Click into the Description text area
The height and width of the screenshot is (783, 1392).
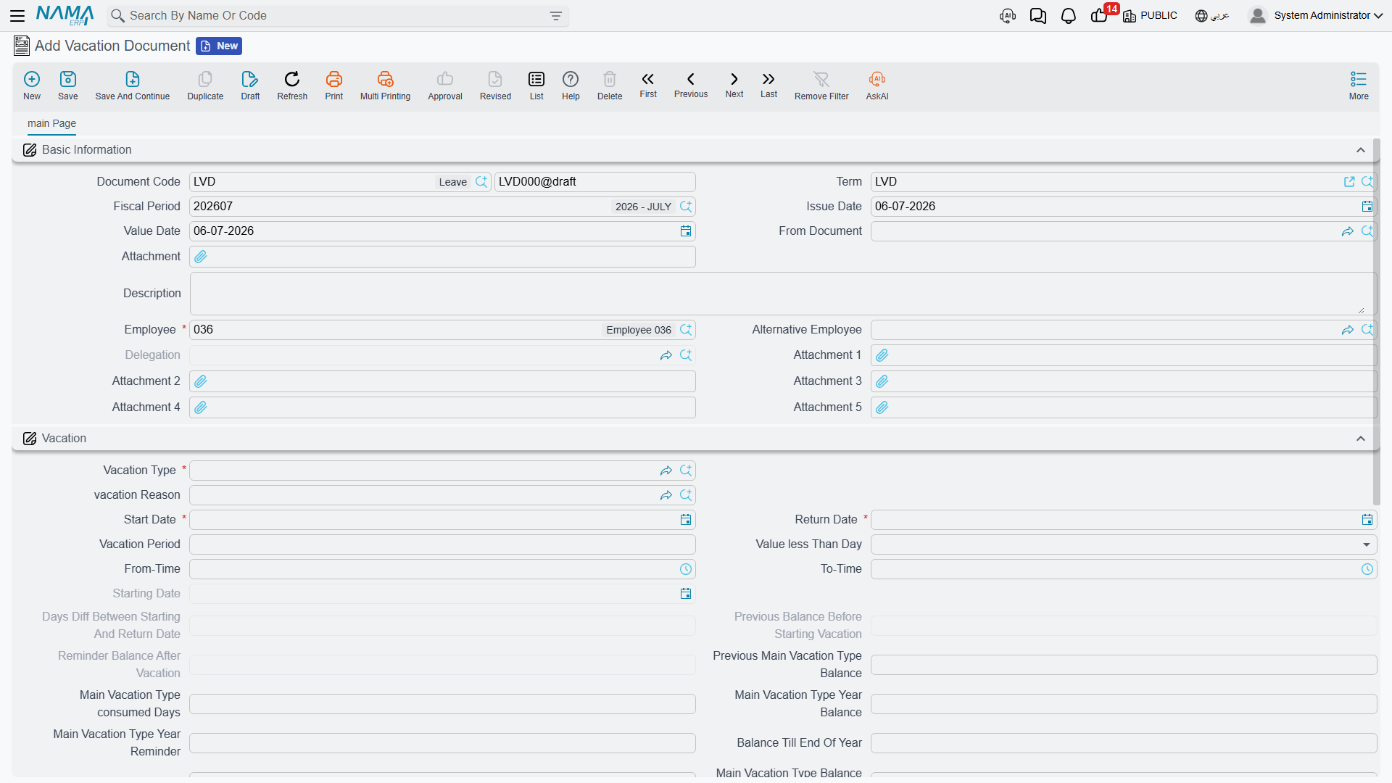(782, 294)
